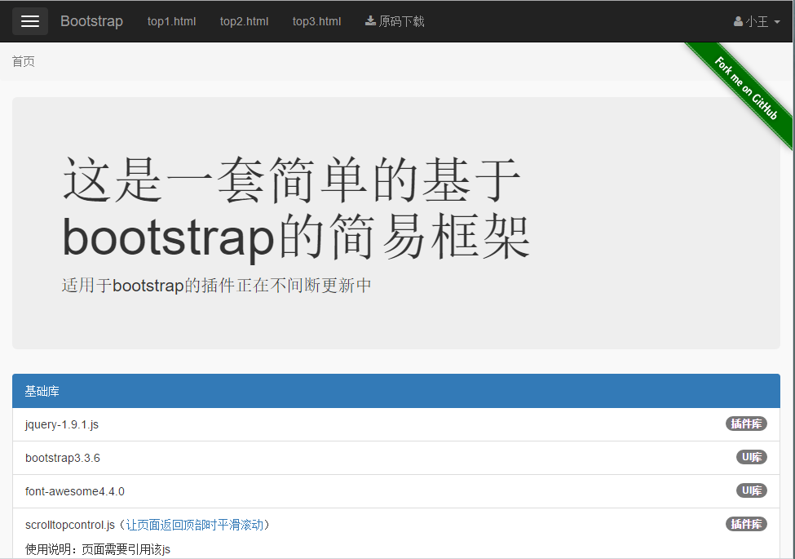The height and width of the screenshot is (559, 795).
Task: Click the 插件库 badge on jquery row
Action: coord(746,424)
